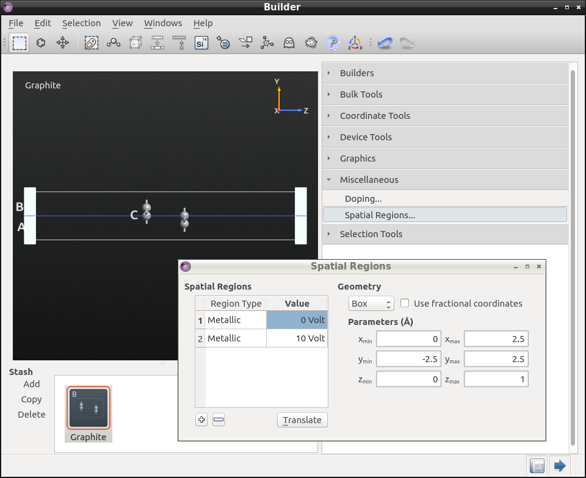Activate the move atoms arrows tool
The height and width of the screenshot is (478, 586).
[x=62, y=43]
